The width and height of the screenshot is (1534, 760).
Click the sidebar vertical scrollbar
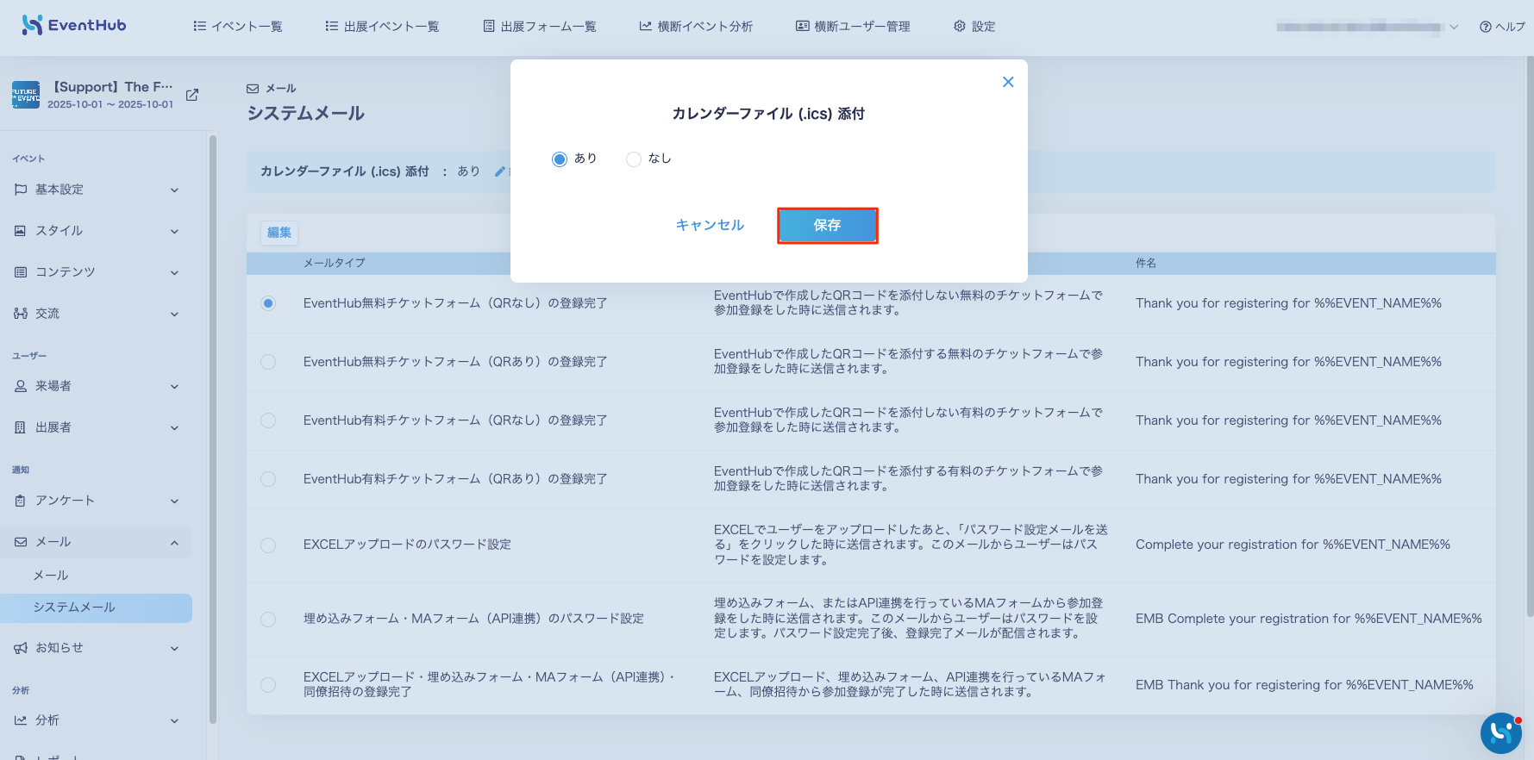[x=212, y=431]
